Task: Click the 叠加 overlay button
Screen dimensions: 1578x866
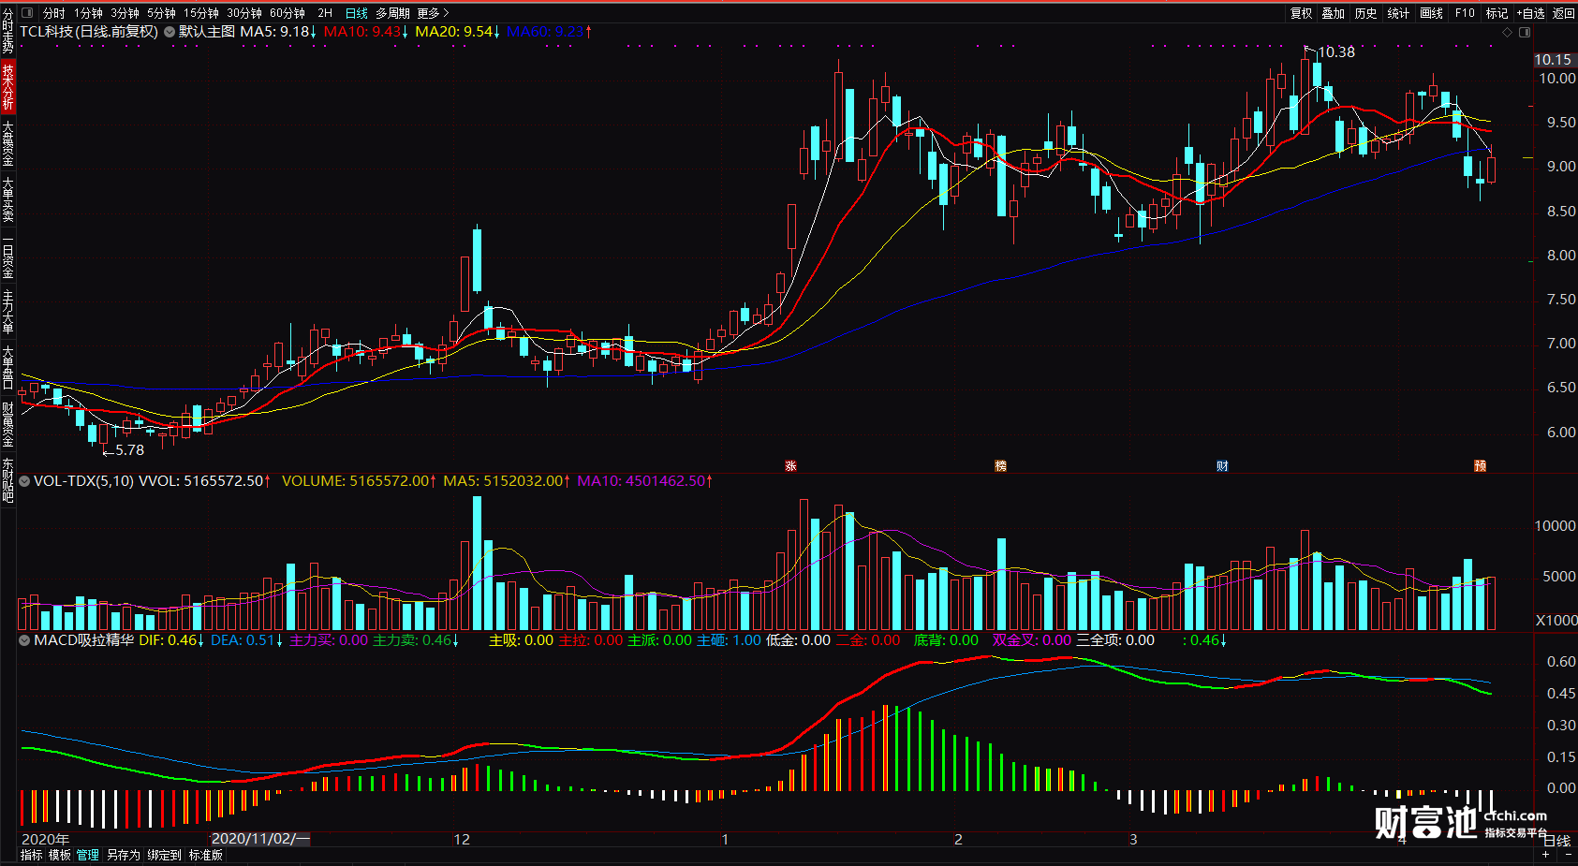Action: (x=1333, y=13)
